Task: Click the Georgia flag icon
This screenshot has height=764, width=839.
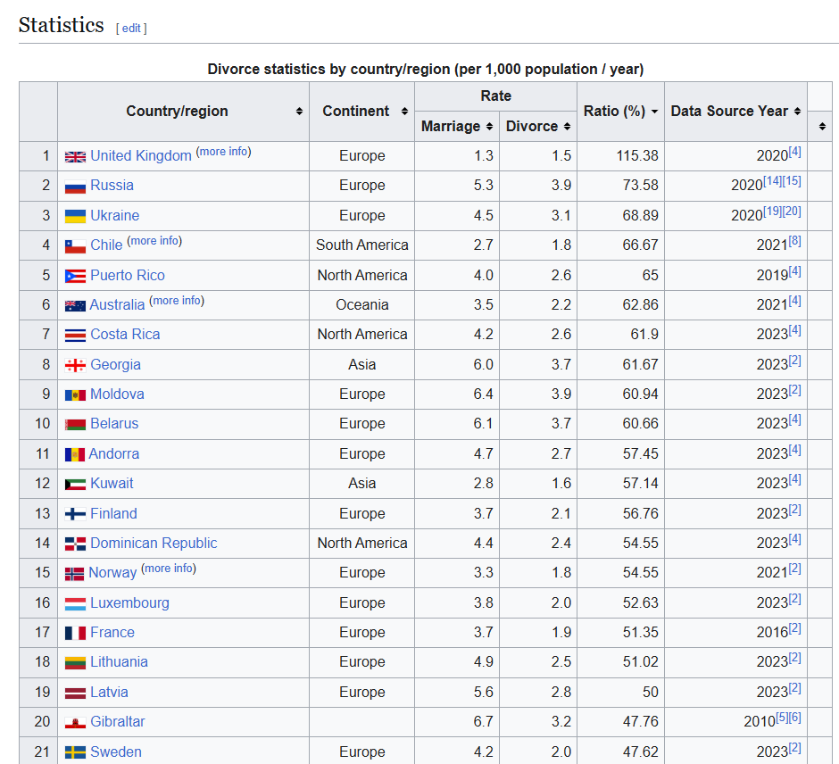Action: tap(75, 365)
